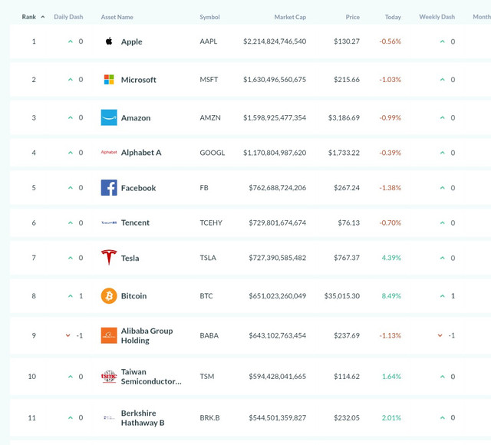Open the Taiwan Semiconductor link
This screenshot has width=491, height=445.
pyautogui.click(x=151, y=377)
